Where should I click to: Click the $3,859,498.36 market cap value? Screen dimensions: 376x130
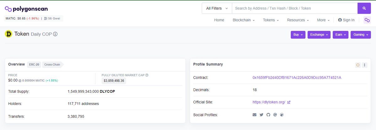[x=114, y=81]
